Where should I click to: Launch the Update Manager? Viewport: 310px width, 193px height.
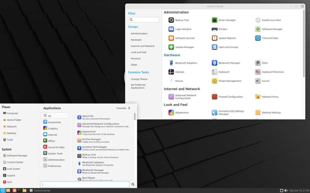(184, 47)
